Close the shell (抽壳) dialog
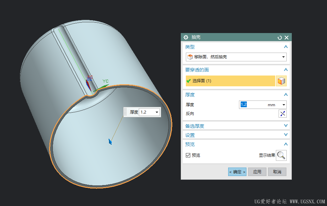327x206 pixels. pos(286,37)
